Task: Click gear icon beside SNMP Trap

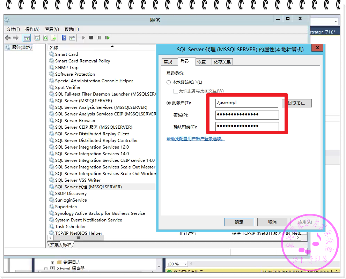Action: [52, 67]
